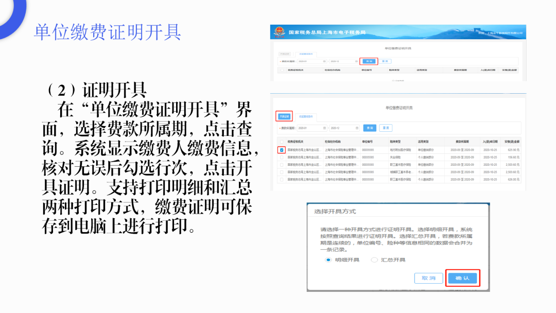This screenshot has width=556, height=313.
Task: Click 社保经办机构 column header in lower table
Action: (x=333, y=142)
